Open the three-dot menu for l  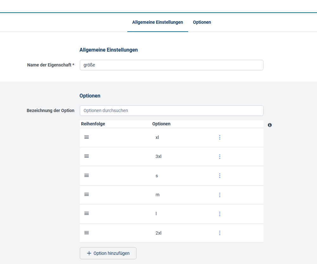[220, 214]
